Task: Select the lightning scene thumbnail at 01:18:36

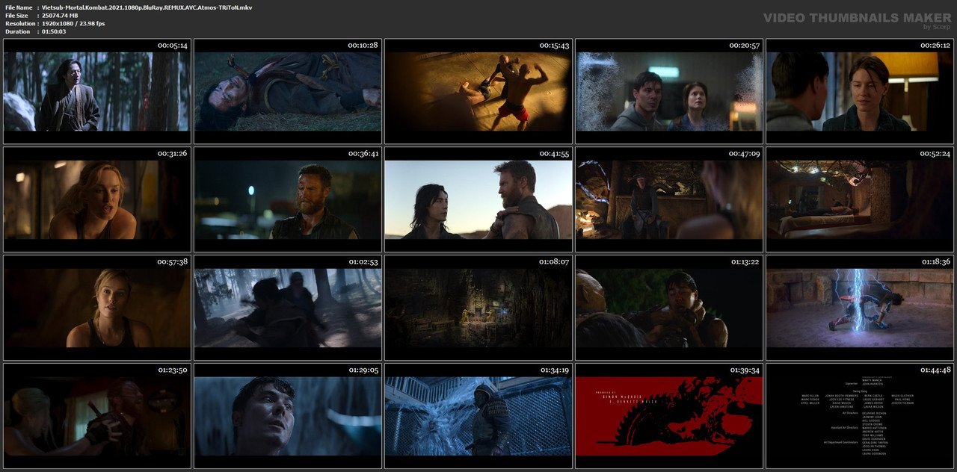Action: 860,308
